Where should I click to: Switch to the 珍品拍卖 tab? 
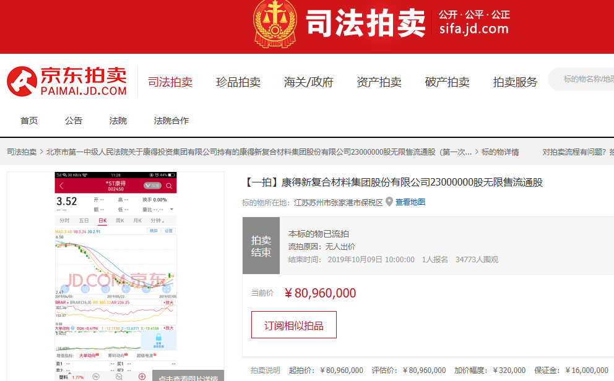(238, 82)
